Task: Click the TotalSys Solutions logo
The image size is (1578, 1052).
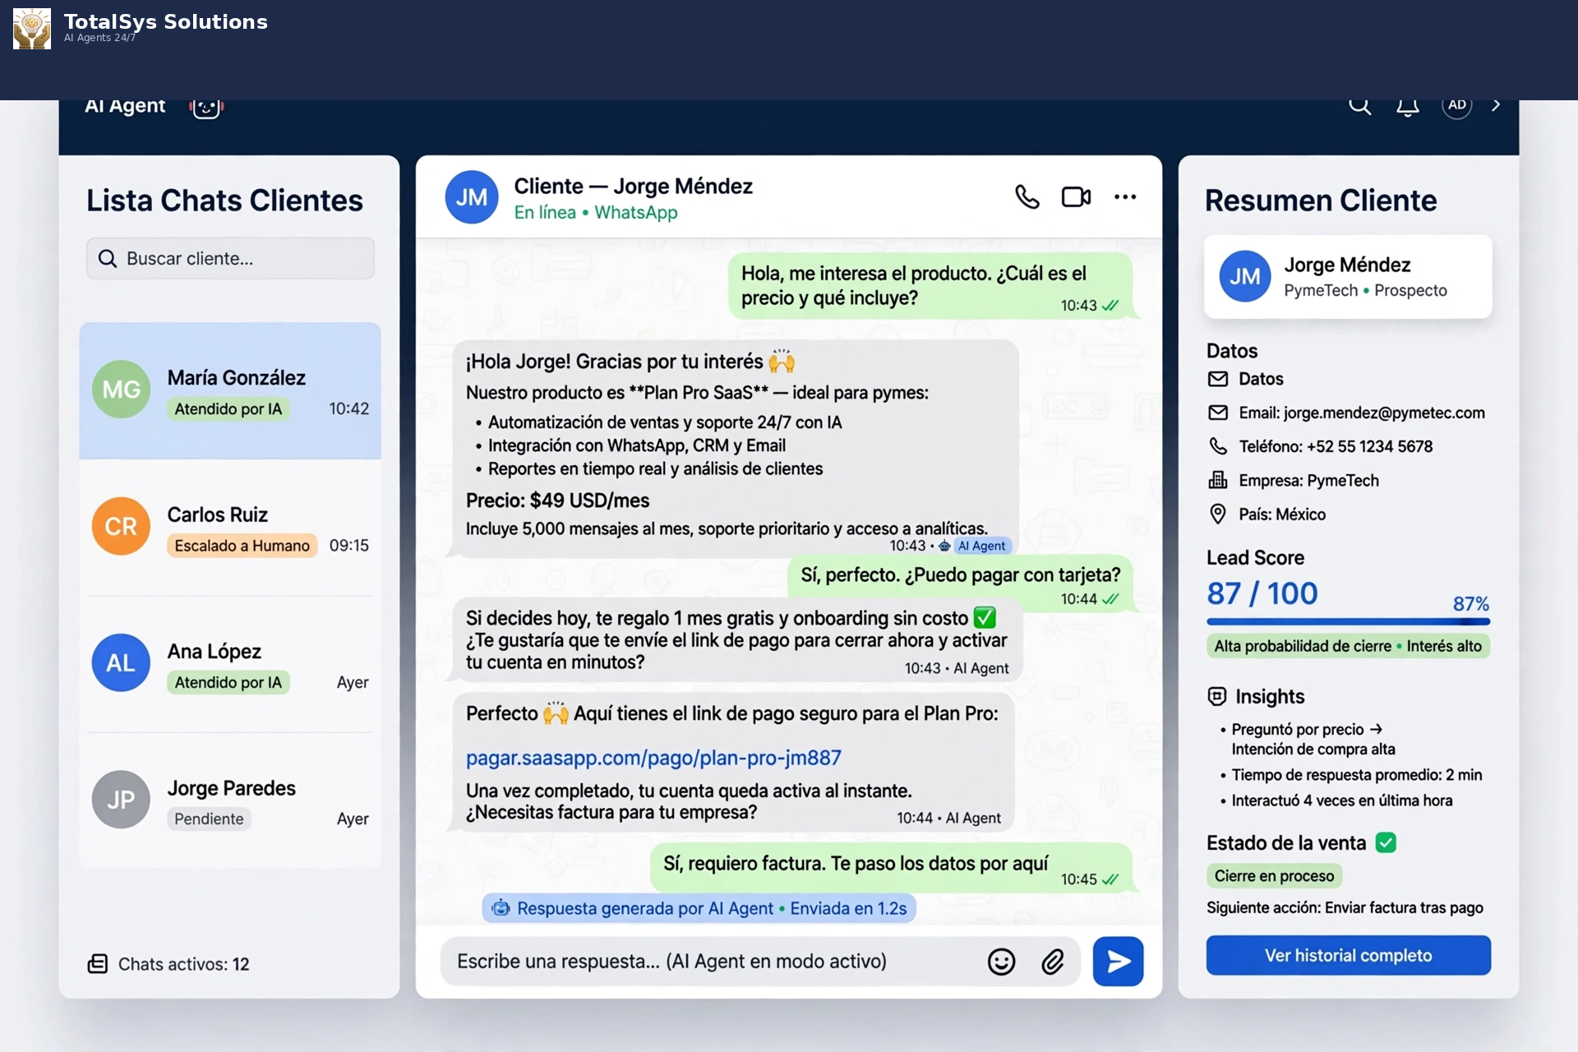Action: (32, 29)
